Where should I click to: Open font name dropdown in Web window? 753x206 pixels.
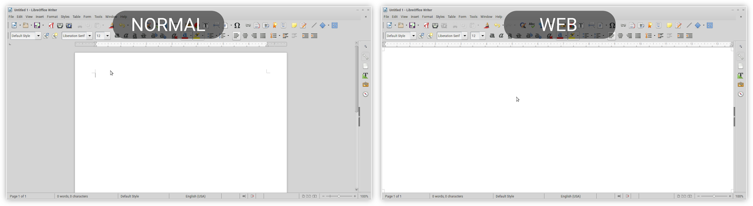pos(465,36)
